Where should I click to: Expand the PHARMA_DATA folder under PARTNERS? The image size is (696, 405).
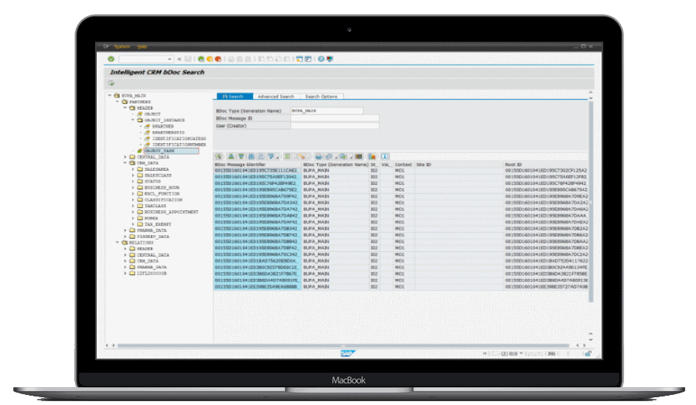tap(125, 230)
